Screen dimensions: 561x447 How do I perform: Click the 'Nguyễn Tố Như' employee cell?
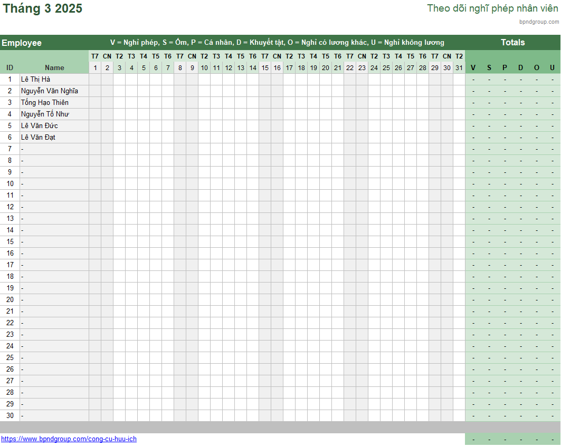pos(45,114)
